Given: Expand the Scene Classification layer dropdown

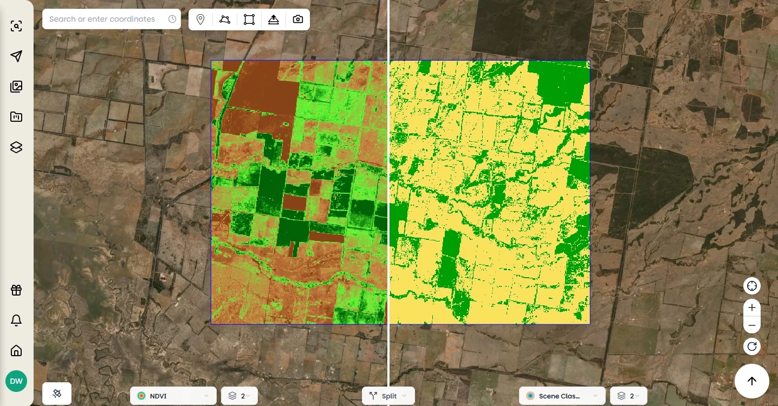Looking at the screenshot, I should point(562,396).
